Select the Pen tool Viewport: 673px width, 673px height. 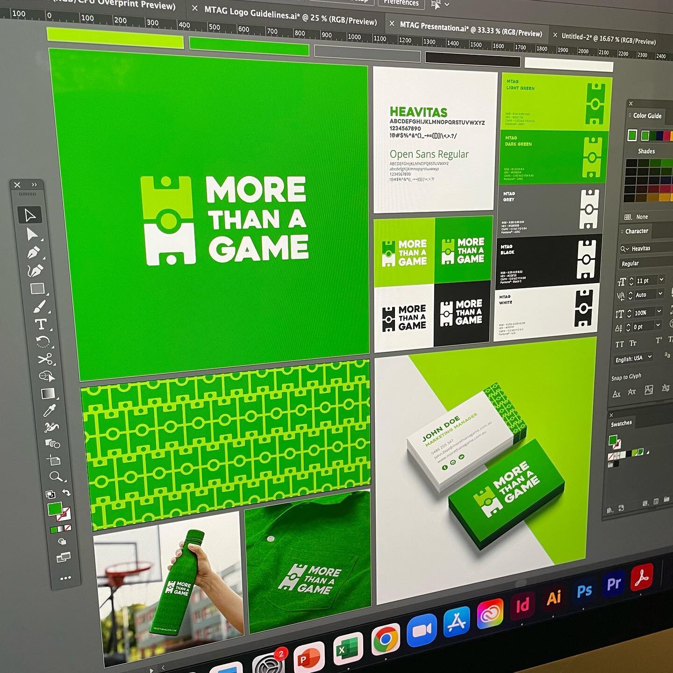(x=33, y=253)
